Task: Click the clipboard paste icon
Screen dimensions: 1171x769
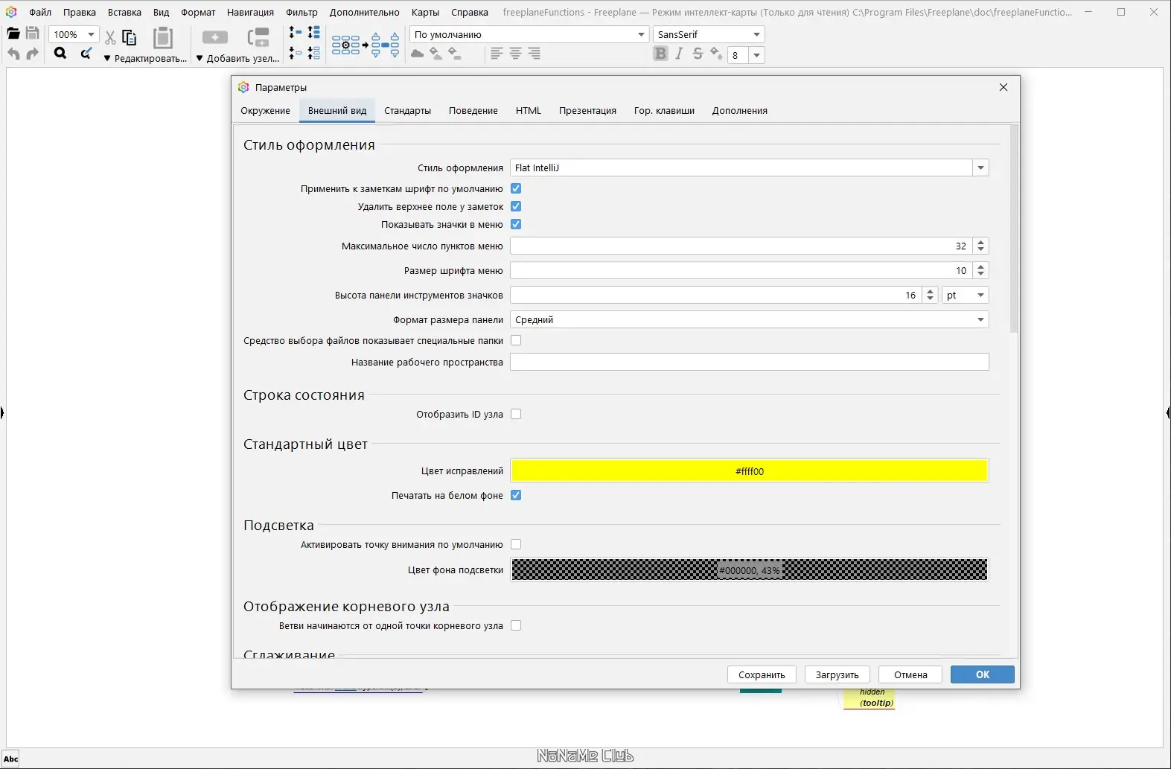Action: coord(163,37)
